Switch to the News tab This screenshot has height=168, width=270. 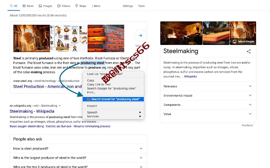[28, 6]
